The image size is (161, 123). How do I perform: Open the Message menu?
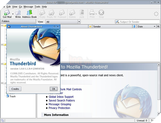click(x=28, y=6)
